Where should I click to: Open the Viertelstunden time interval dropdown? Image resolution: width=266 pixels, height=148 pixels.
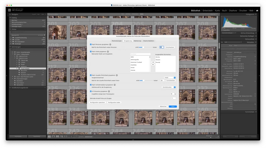click(x=169, y=87)
